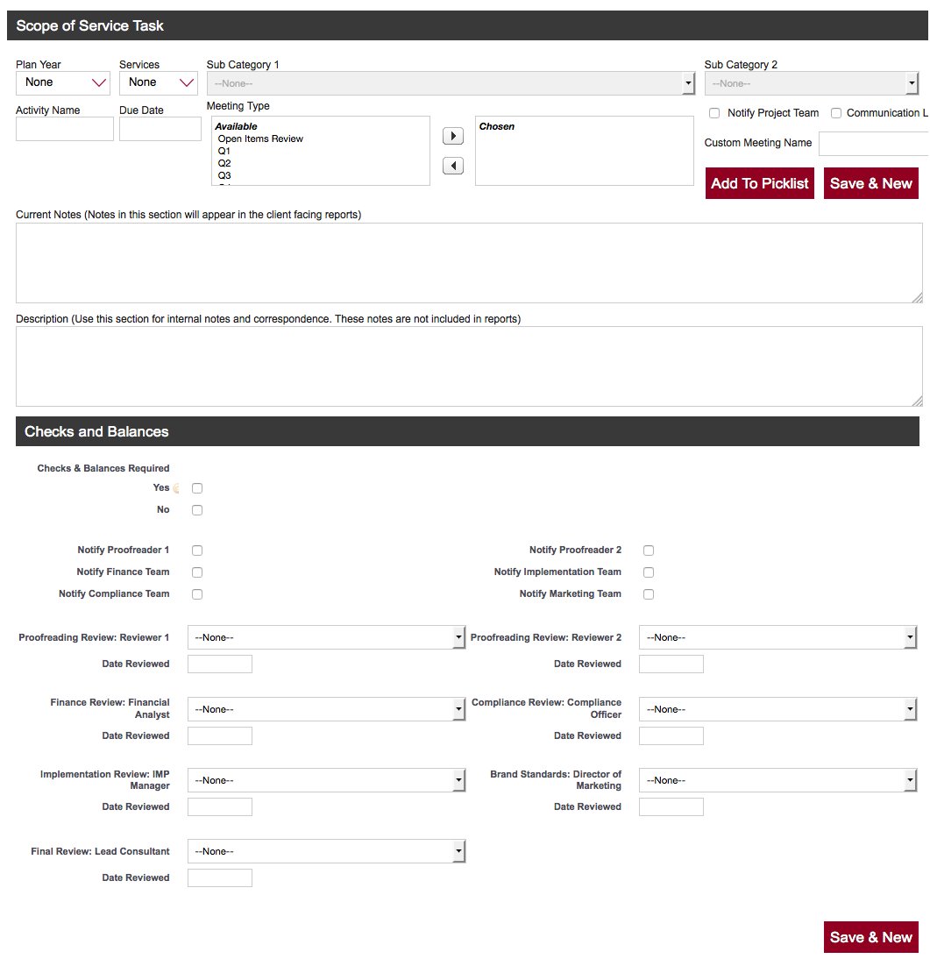The height and width of the screenshot is (959, 930).
Task: Click the Activity Name input field
Action: click(x=65, y=129)
